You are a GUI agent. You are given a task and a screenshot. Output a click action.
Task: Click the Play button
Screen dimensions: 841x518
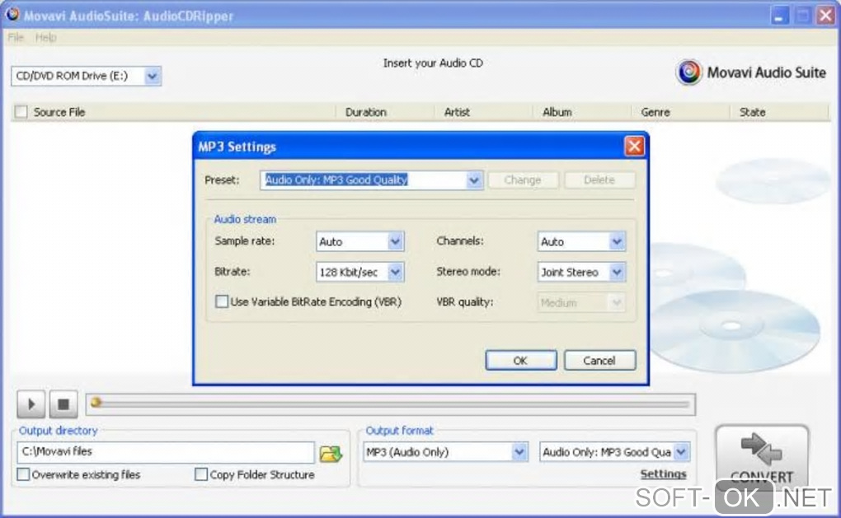coord(31,404)
